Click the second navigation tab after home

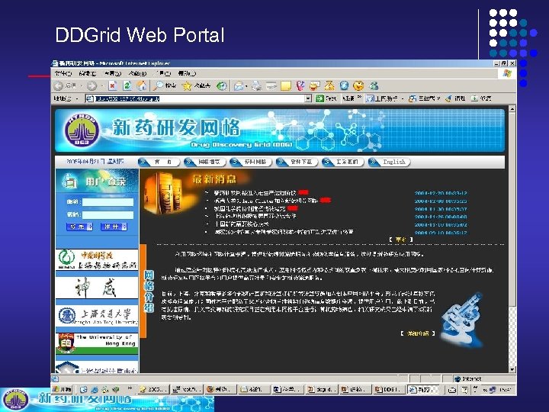(204, 162)
